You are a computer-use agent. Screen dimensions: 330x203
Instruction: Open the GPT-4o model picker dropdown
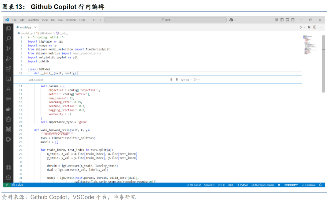click(186, 80)
